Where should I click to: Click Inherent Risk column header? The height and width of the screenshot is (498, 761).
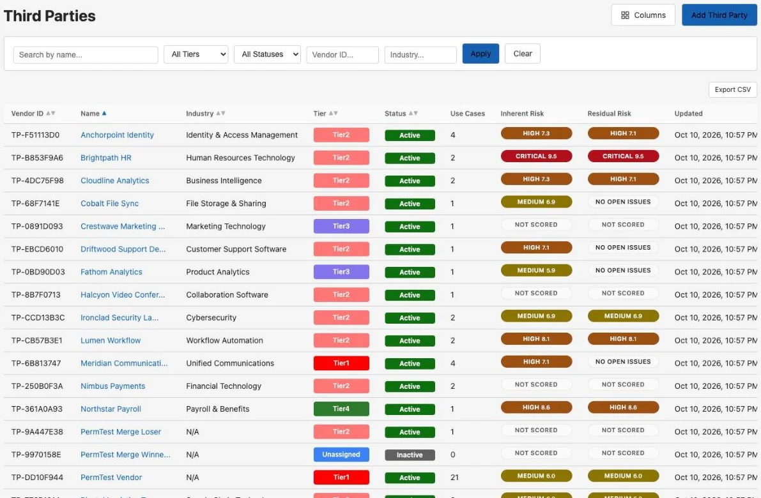click(x=522, y=114)
